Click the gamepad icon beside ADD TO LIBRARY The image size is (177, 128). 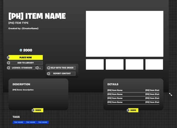[x=8, y=63]
